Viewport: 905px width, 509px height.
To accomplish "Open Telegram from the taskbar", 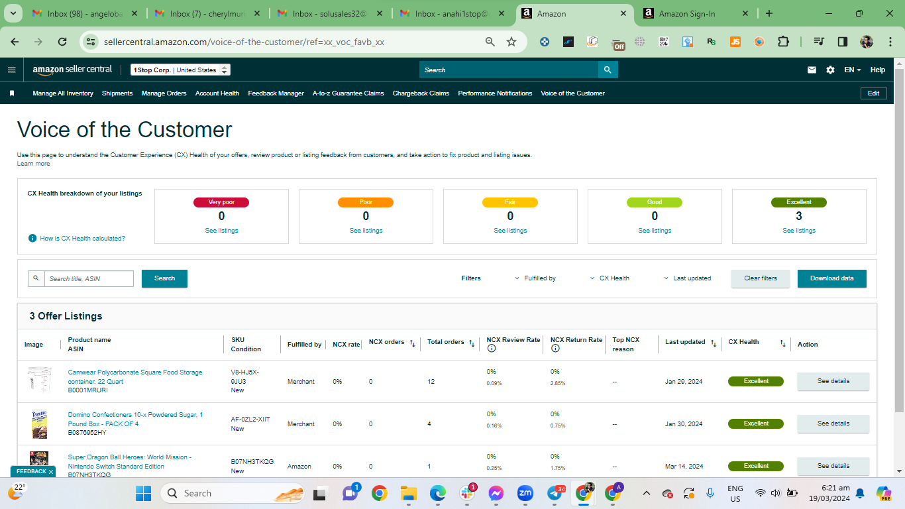I will pyautogui.click(x=555, y=493).
